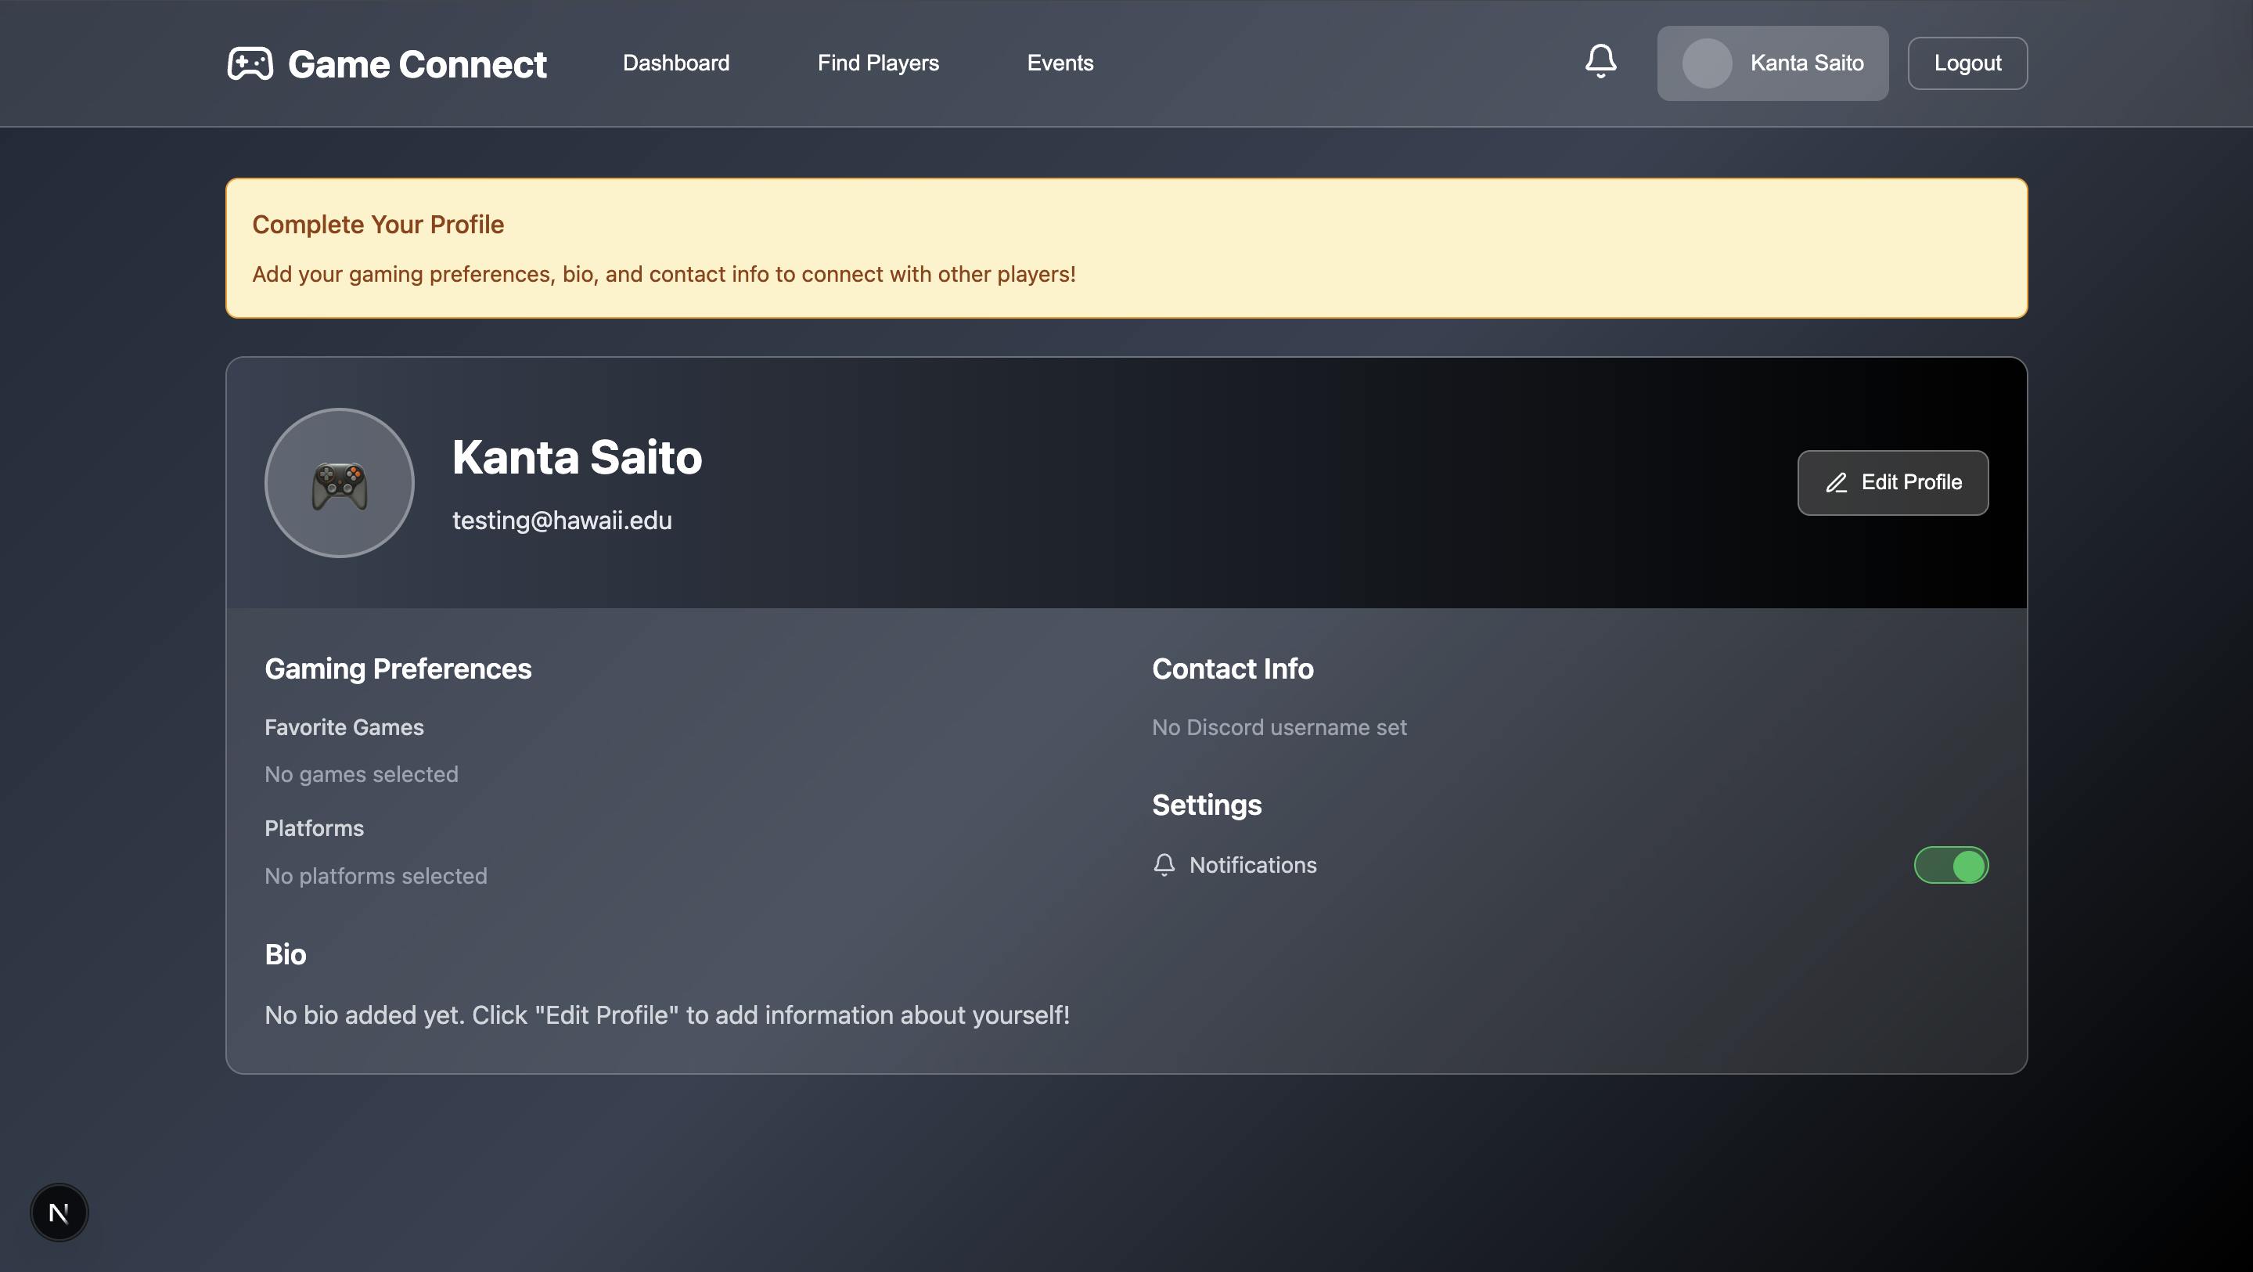Turn off the Notifications toggle
Screen dimensions: 2253x1272
pyautogui.click(x=1950, y=865)
